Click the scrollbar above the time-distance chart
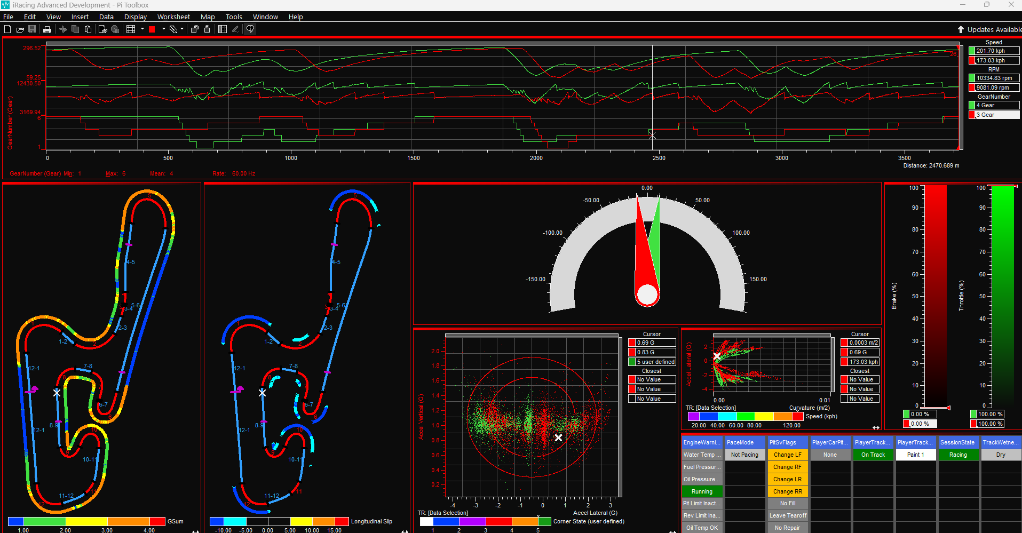Image resolution: width=1022 pixels, height=533 pixels. [502, 44]
